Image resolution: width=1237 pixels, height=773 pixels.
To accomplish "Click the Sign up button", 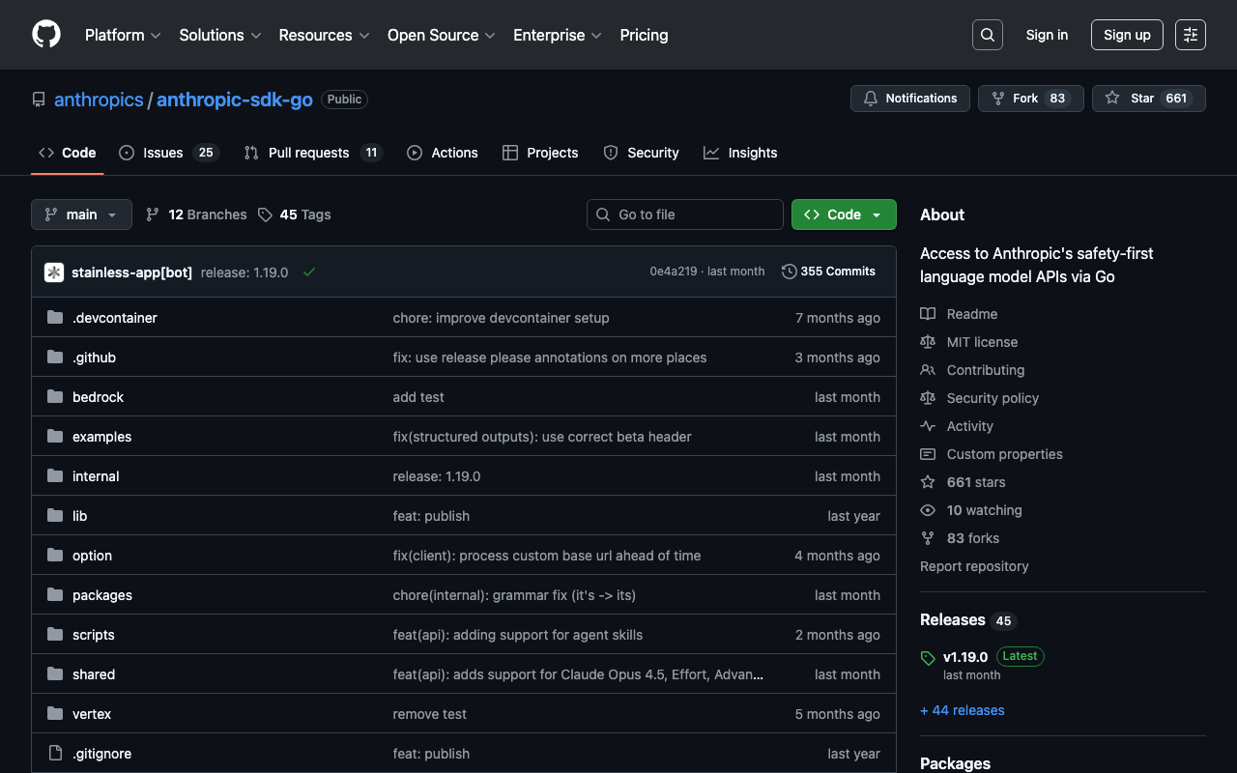I will (1127, 35).
